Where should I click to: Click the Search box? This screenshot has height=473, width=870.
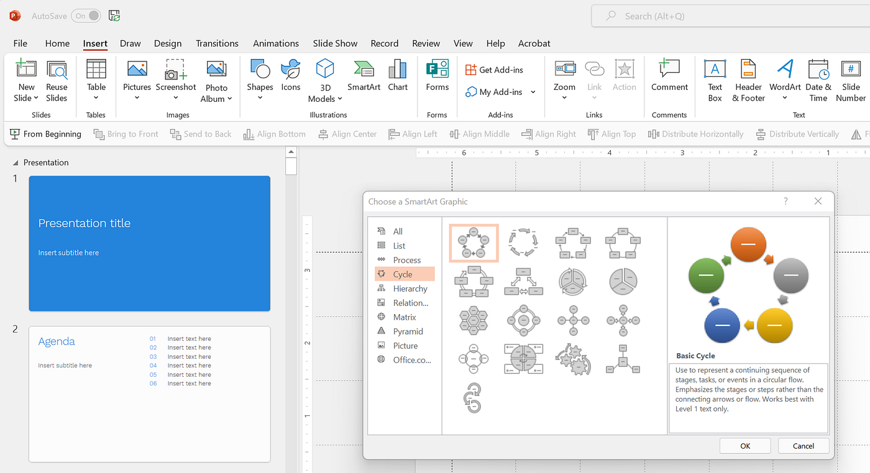point(730,16)
